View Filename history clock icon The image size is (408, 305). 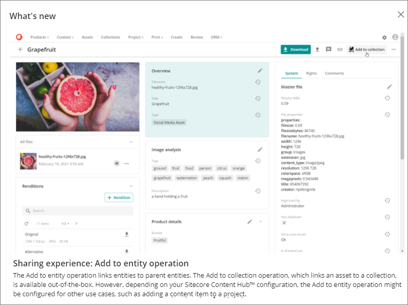point(258,82)
